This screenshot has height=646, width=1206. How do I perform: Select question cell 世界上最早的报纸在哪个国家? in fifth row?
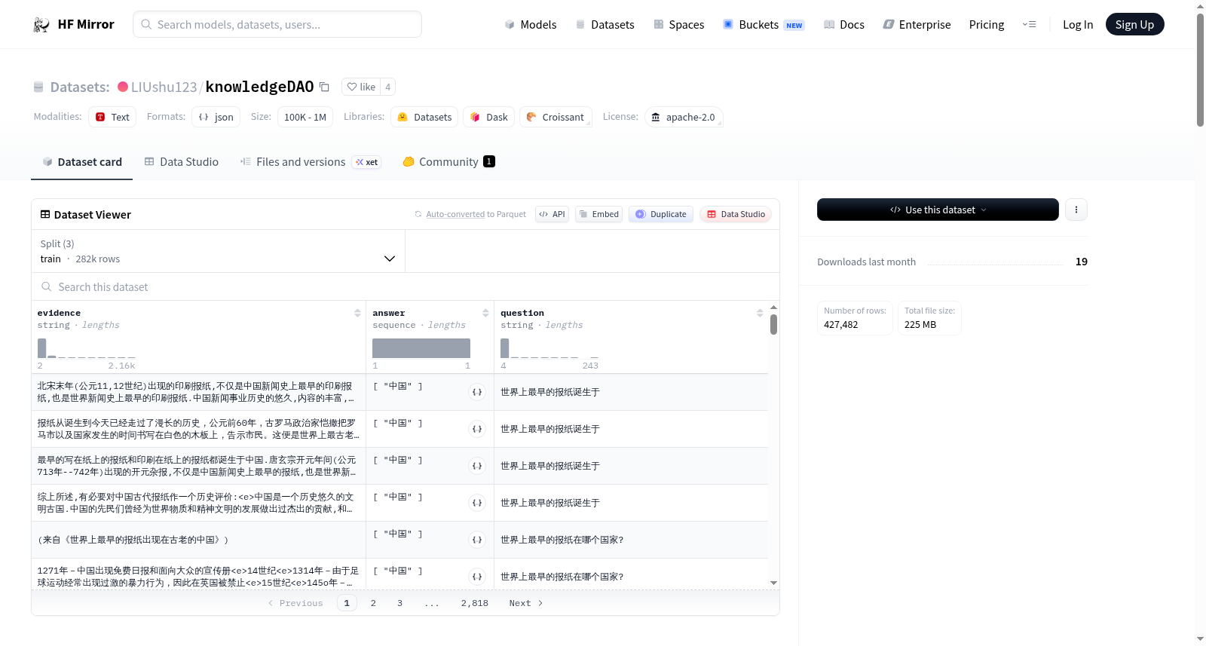click(x=631, y=540)
